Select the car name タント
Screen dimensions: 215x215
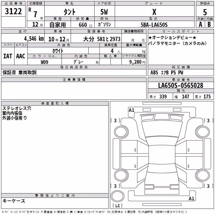point(70,12)
